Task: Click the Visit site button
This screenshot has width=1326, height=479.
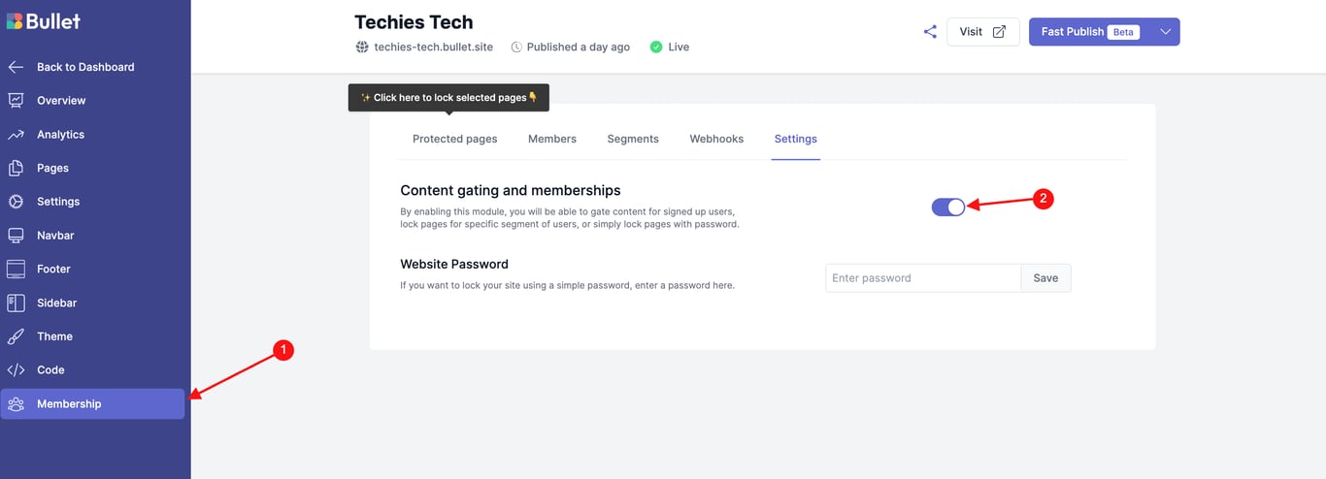Action: pos(983,32)
